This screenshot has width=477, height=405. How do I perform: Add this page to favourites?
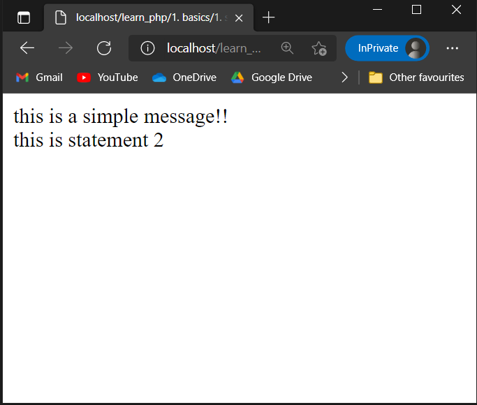pos(319,48)
